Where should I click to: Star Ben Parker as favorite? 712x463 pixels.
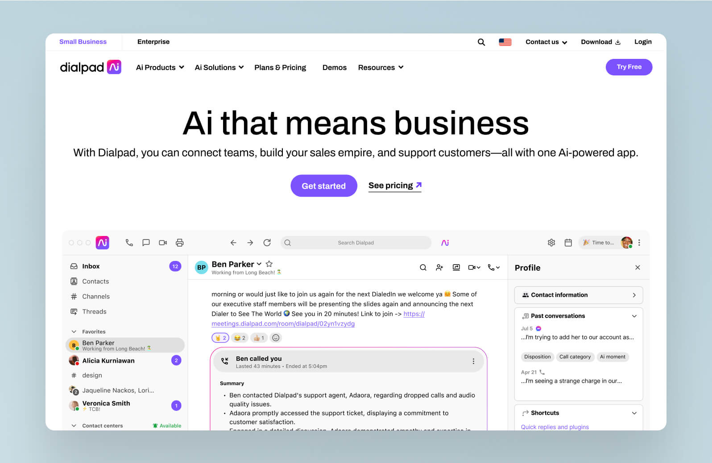point(269,264)
